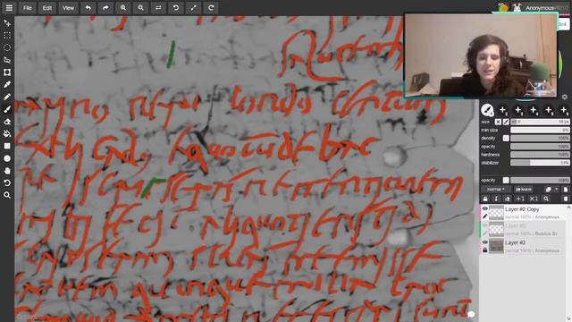This screenshot has width=572, height=322.
Task: Open the File menu
Action: (28, 8)
